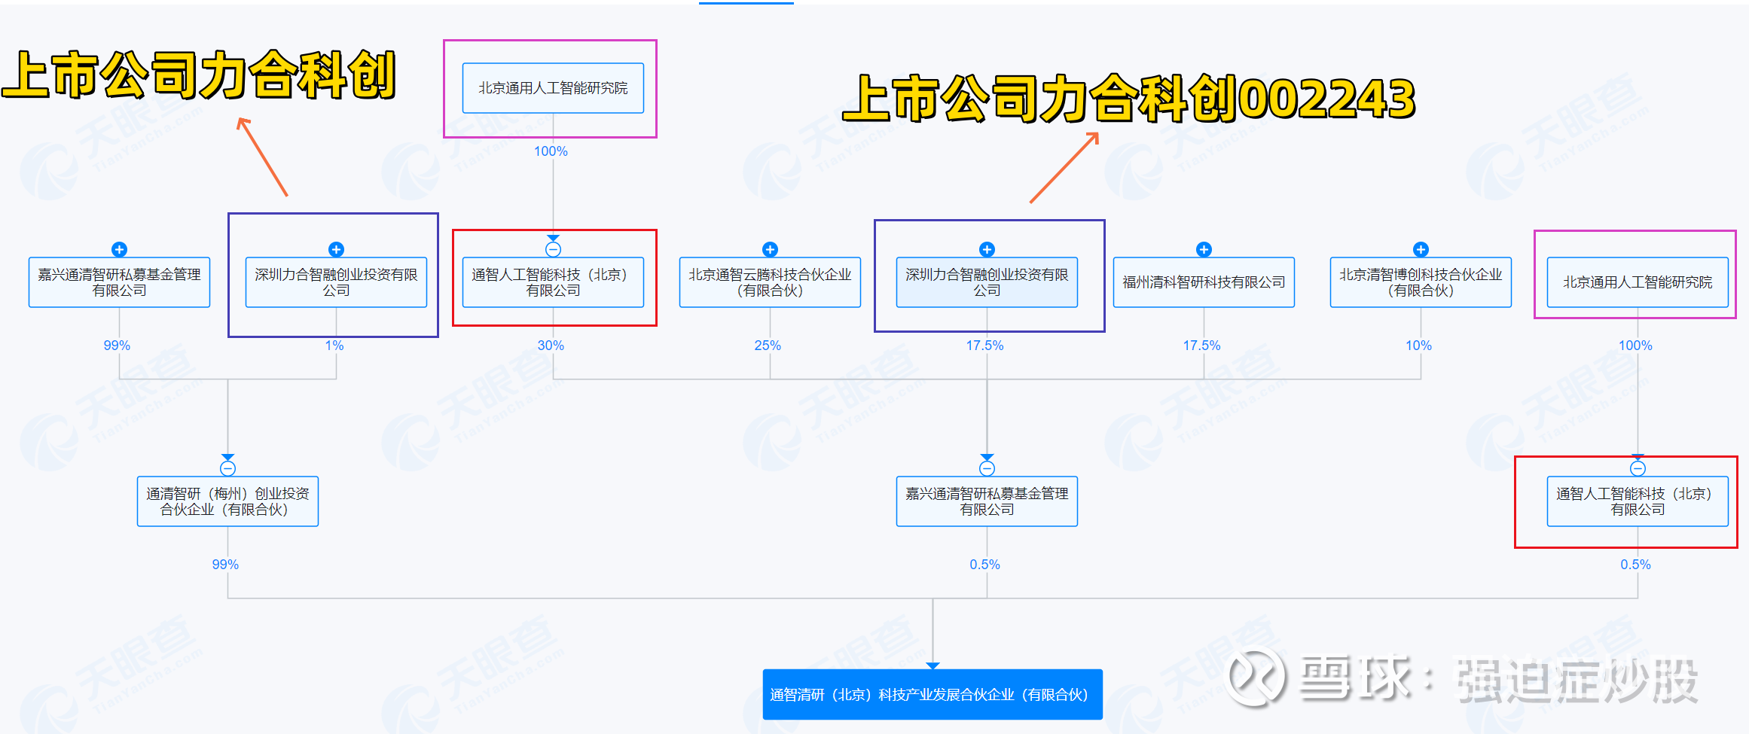Click 0.5% label under 通智人工智能科技（北京）
1749x734 pixels.
(1635, 565)
